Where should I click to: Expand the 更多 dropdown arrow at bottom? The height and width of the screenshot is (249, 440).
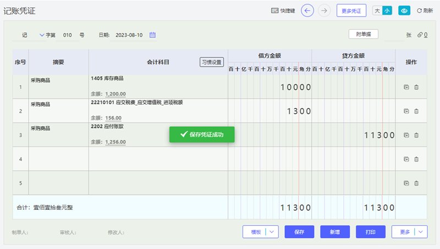point(421,232)
